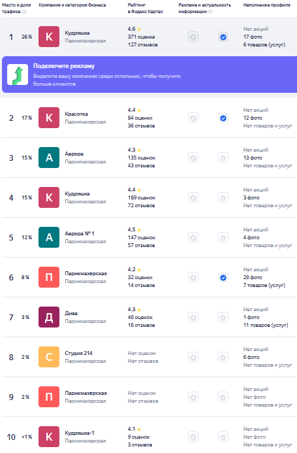The height and width of the screenshot is (453, 297).
Task: Click the Кудряшка-1 avatar icon
Action: point(49,437)
